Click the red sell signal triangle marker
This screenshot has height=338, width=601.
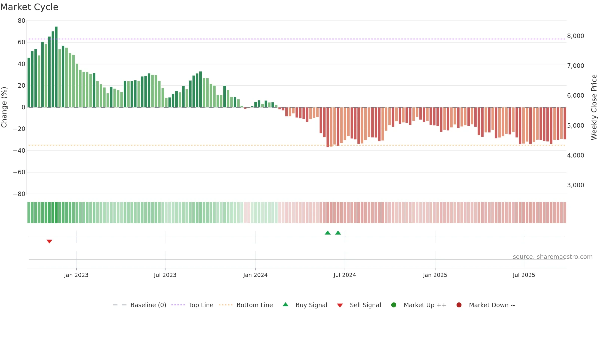[49, 241]
